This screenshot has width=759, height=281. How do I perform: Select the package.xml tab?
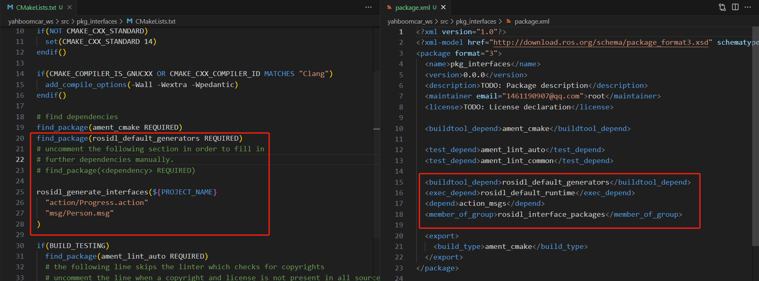coord(412,7)
